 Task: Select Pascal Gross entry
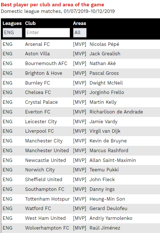(104, 73)
